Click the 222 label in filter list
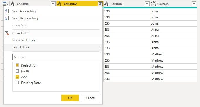Screen dimensions: 200x107 (24, 77)
